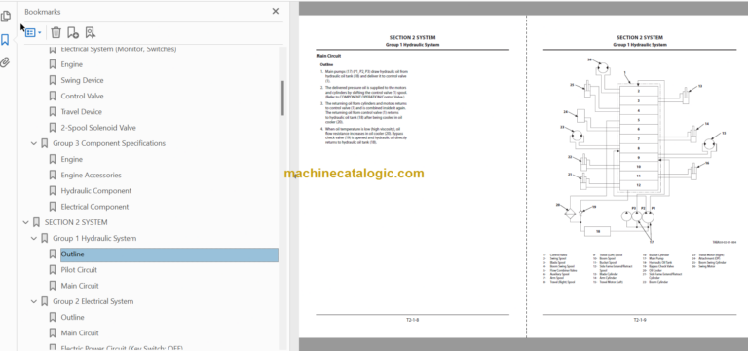748x351 pixels.
Task: Find the current bookmark icon
Action: tap(90, 32)
